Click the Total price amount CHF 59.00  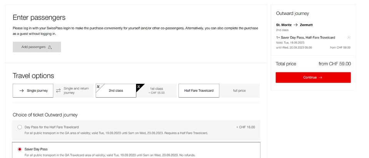(335, 64)
